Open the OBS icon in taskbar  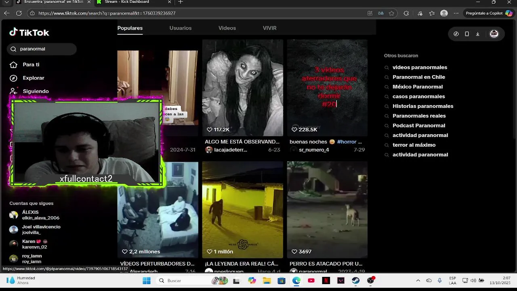point(370,280)
